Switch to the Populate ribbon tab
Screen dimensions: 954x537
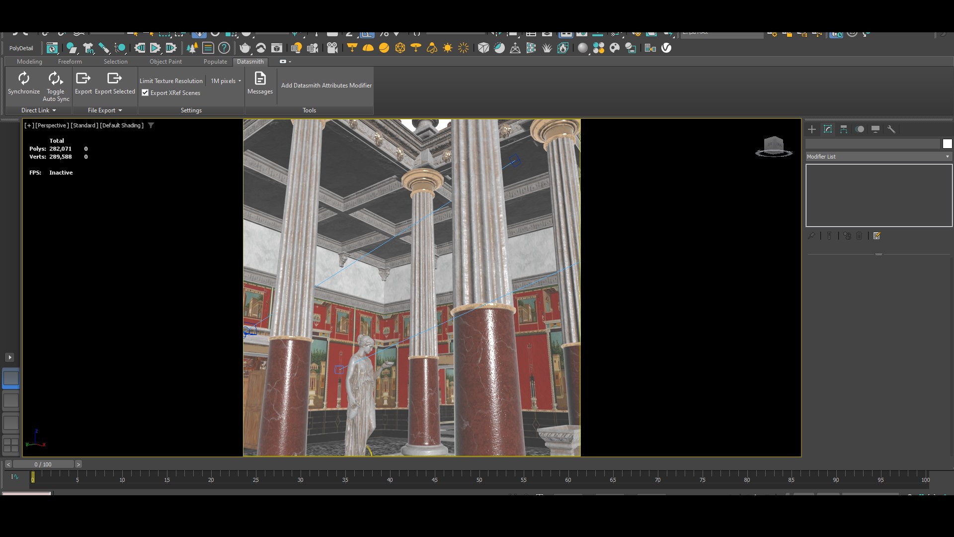(215, 62)
